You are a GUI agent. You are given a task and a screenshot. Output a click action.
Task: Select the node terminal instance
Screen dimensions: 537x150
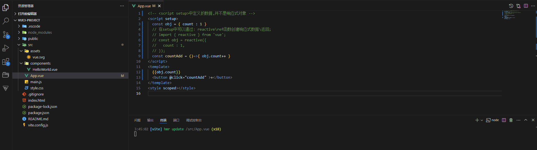tap(493, 120)
